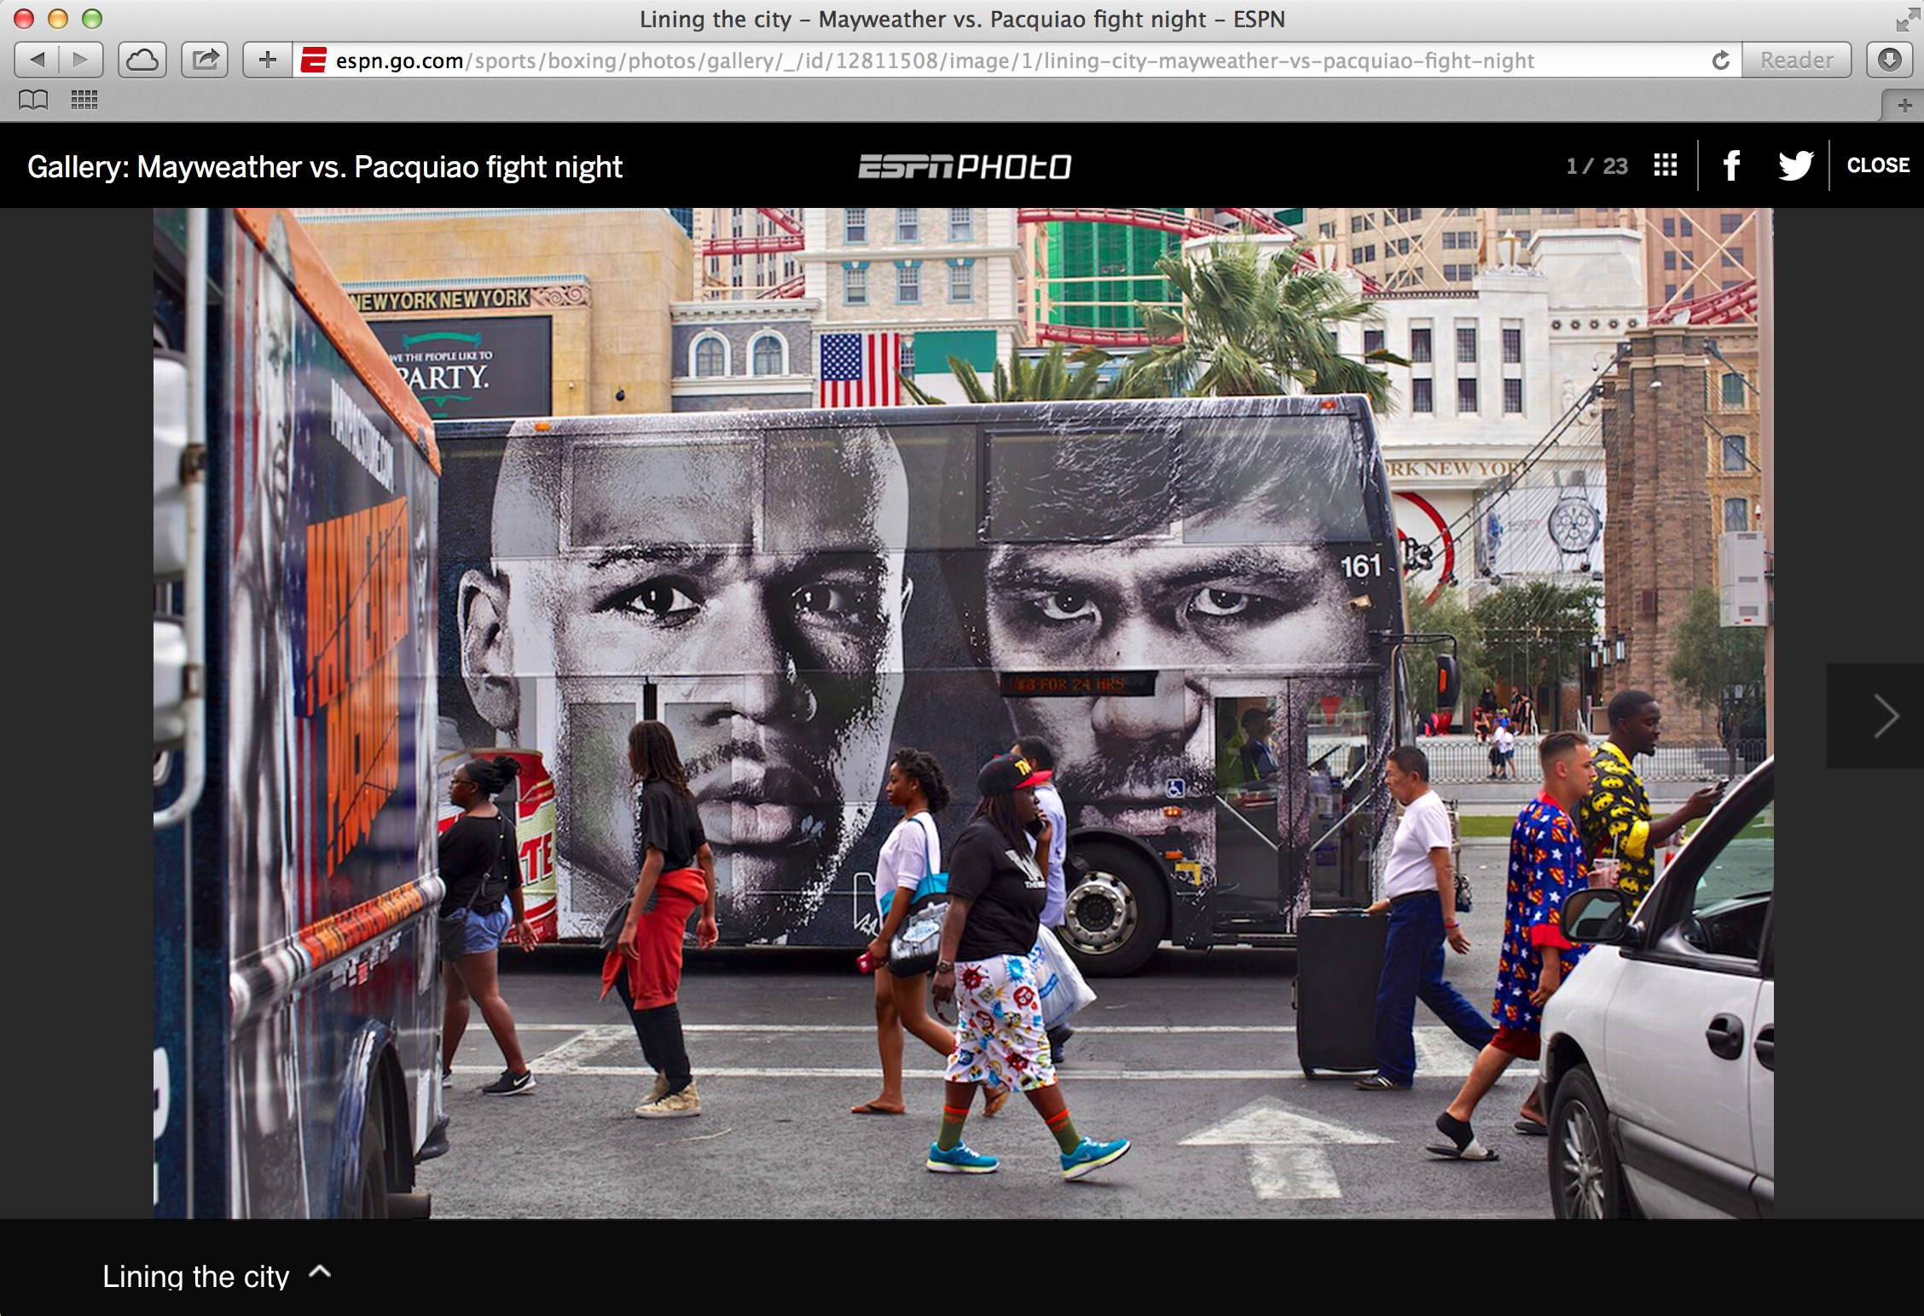The height and width of the screenshot is (1316, 1924).
Task: Share the gallery on Facebook
Action: click(1731, 165)
